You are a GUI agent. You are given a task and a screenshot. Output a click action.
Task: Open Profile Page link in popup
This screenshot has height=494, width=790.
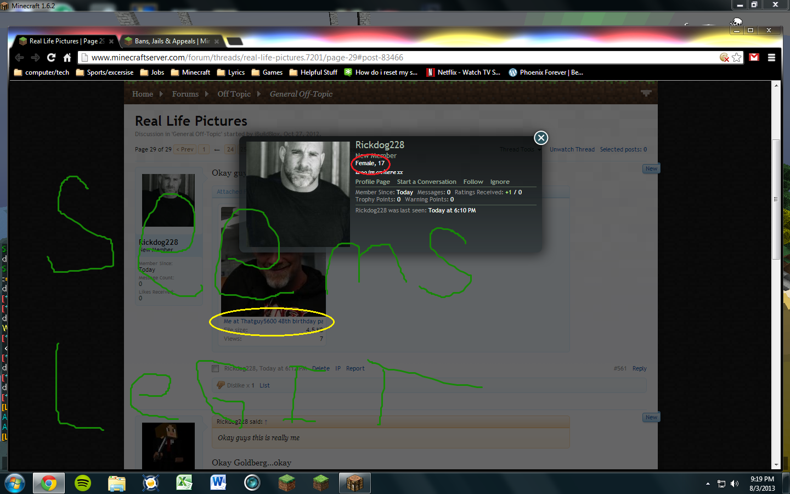pos(373,182)
